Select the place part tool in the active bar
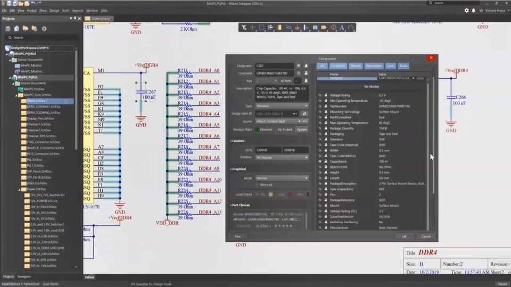The width and height of the screenshot is (511, 287). click(x=279, y=28)
